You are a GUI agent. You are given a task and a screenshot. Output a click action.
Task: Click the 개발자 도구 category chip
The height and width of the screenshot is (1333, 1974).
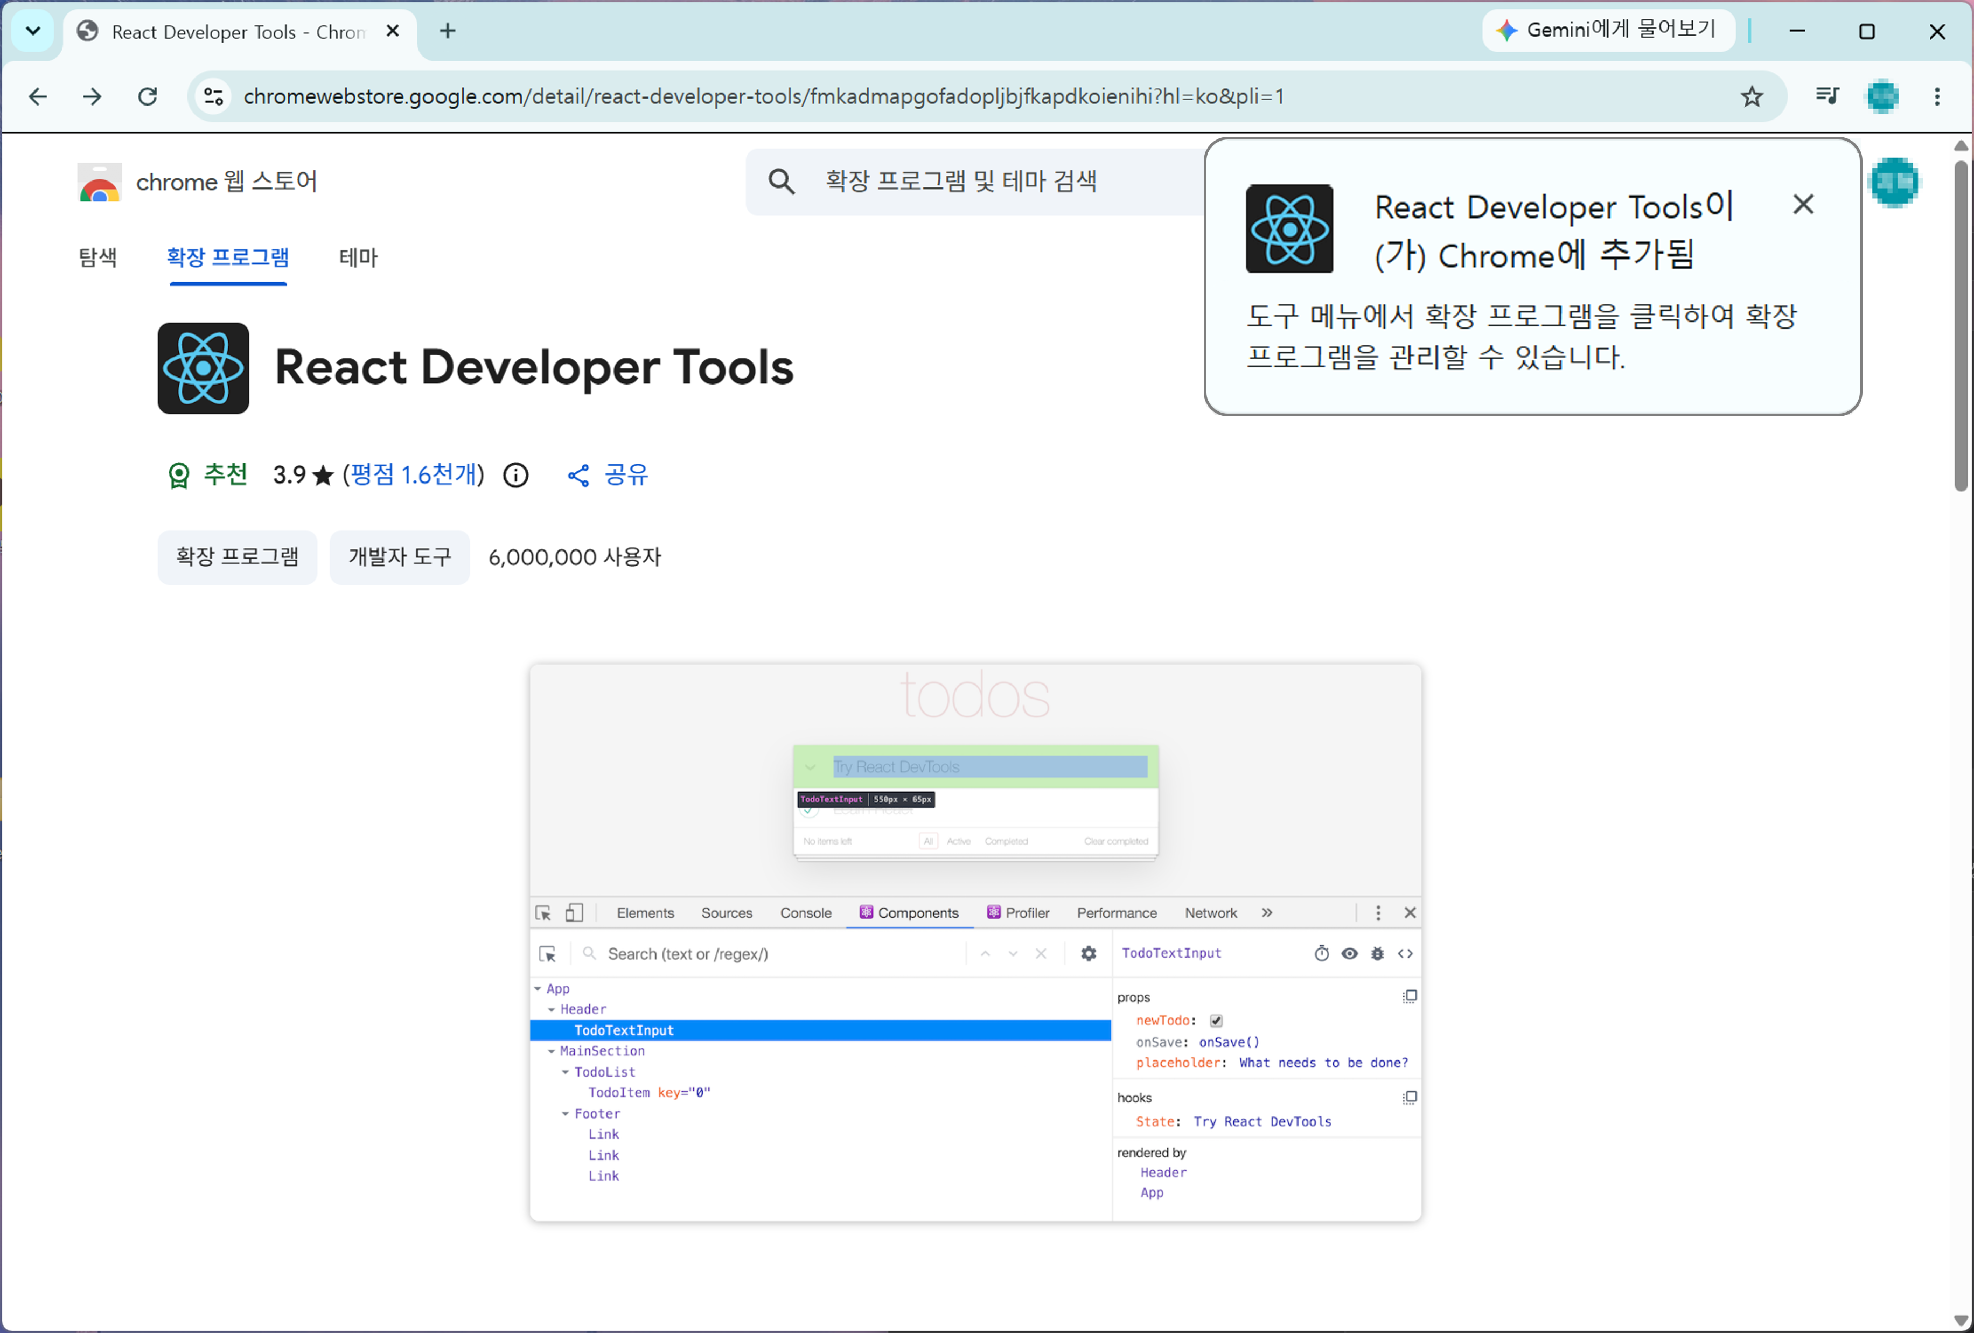tap(399, 557)
